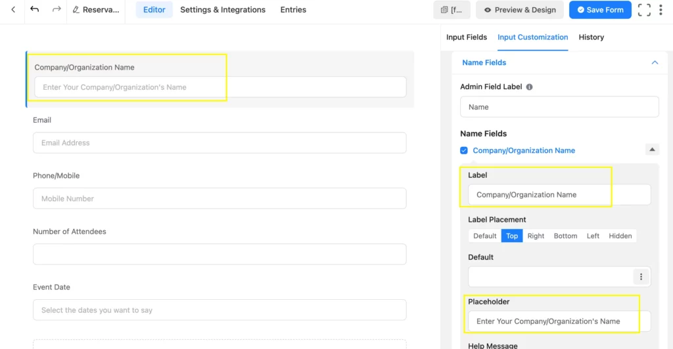Viewport: 673px width, 349px height.
Task: Undo the last editor change
Action: coord(34,9)
